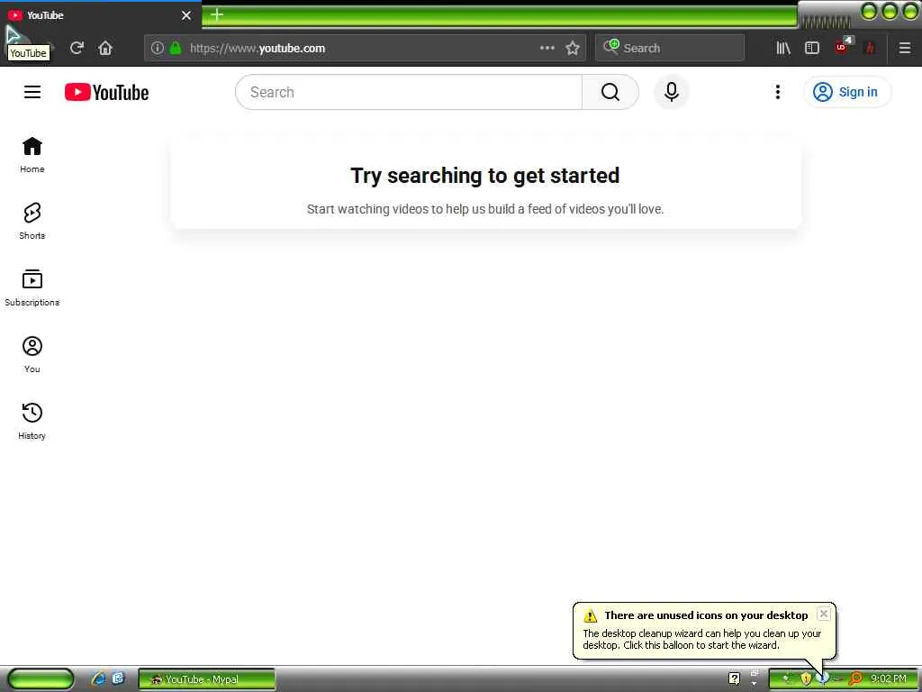922x692 pixels.
Task: Click the taskbar help question mark icon
Action: click(734, 678)
